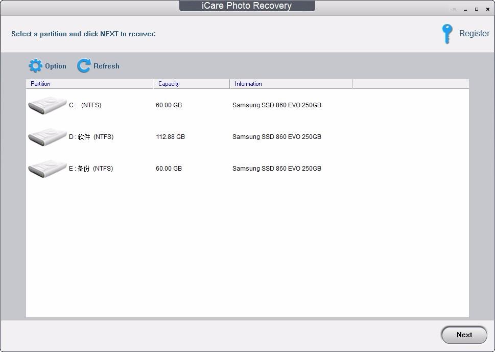Select the E: 备份 drive icon
The width and height of the screenshot is (495, 352).
pos(48,169)
